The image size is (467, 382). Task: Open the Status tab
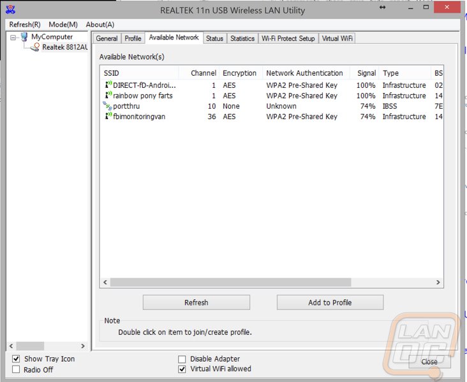214,38
